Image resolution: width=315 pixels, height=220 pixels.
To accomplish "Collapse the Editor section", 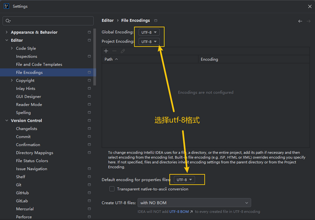I will [7, 40].
